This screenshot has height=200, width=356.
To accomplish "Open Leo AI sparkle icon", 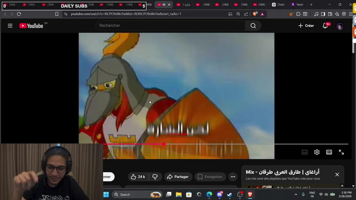I will click(x=337, y=14).
